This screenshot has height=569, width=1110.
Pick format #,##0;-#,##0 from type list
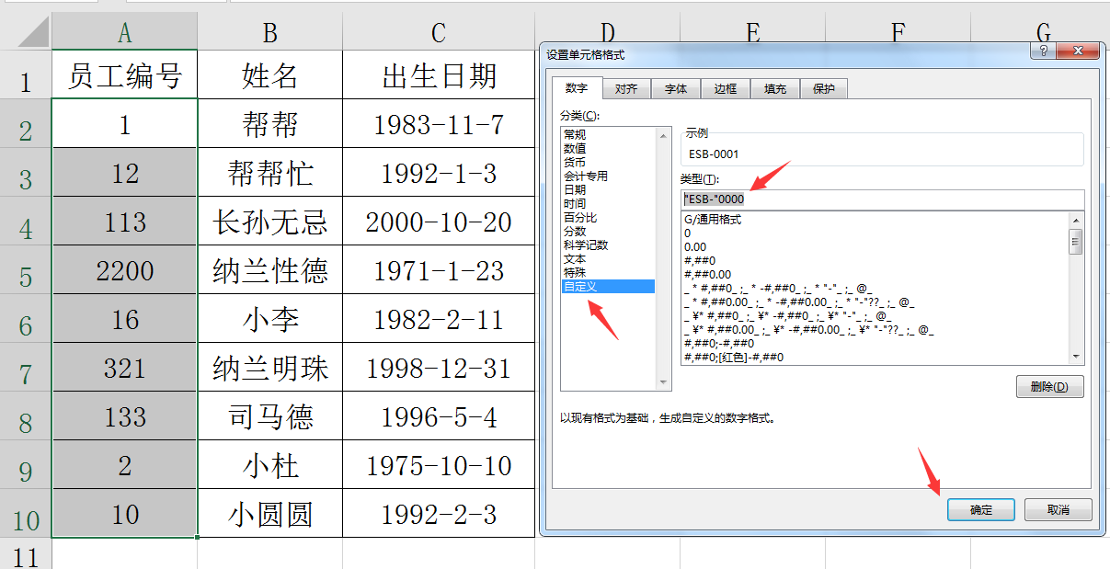pos(875,343)
